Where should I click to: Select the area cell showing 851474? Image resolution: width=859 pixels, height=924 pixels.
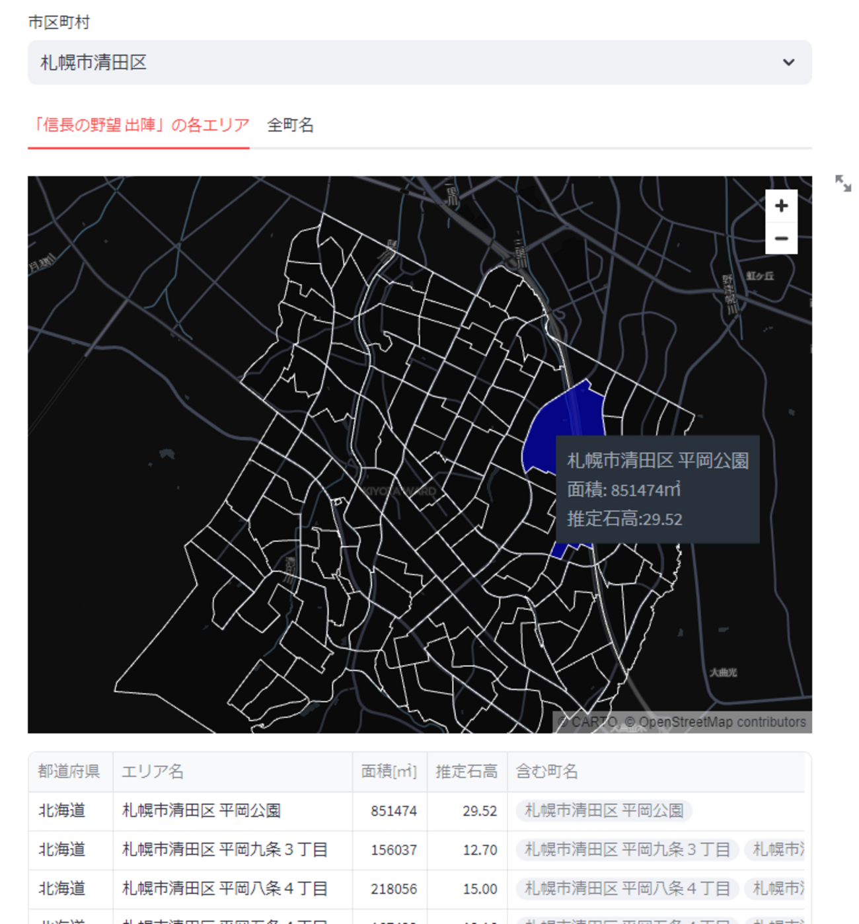coord(393,810)
